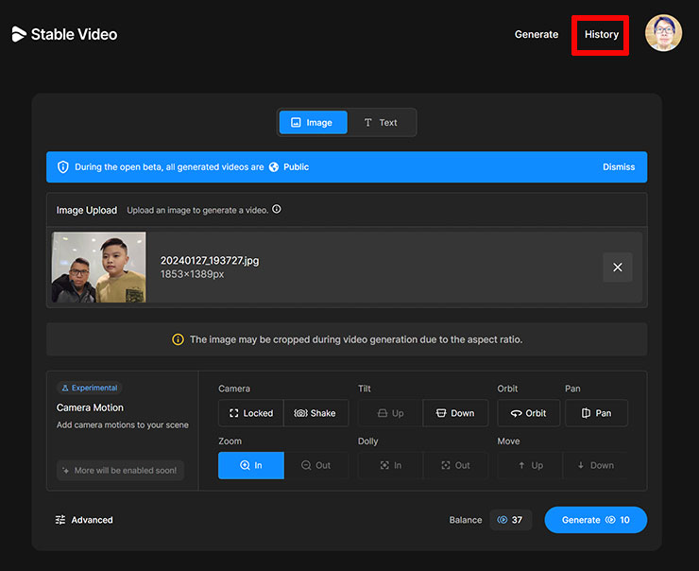Screen dimensions: 699x571
Task: Click the info icon beside Image Upload
Action: 277,210
